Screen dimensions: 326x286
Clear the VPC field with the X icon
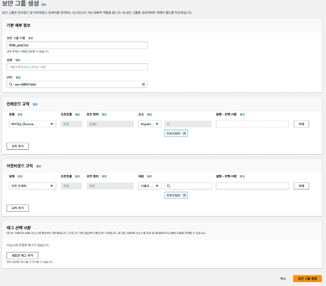pyautogui.click(x=143, y=84)
